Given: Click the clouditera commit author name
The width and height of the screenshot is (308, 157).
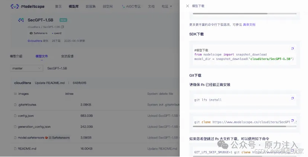Looking at the screenshot, I should pyautogui.click(x=23, y=83).
